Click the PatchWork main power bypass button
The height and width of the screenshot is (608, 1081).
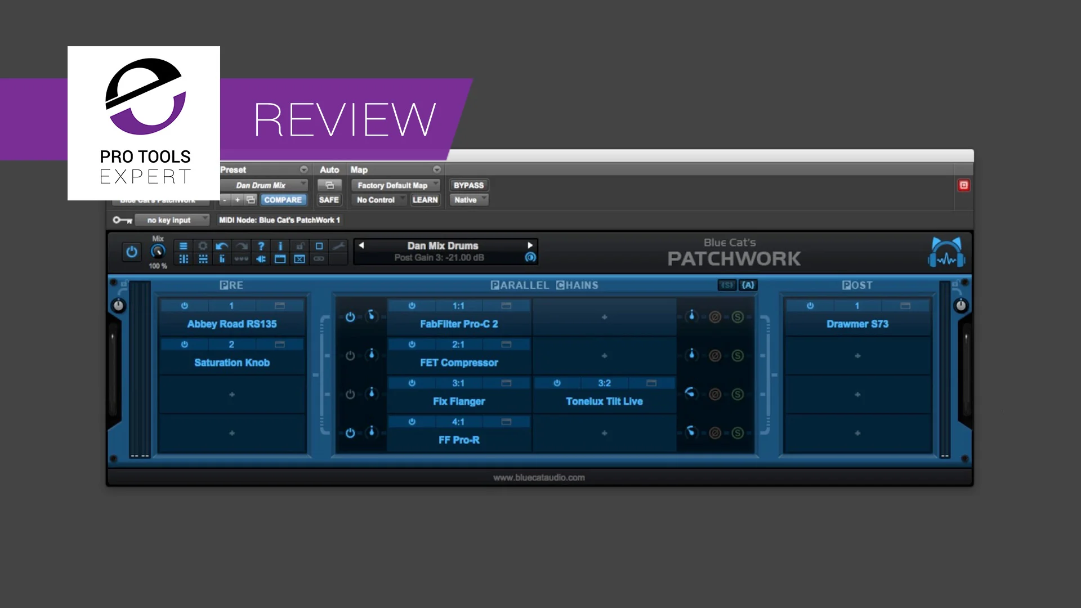click(132, 252)
